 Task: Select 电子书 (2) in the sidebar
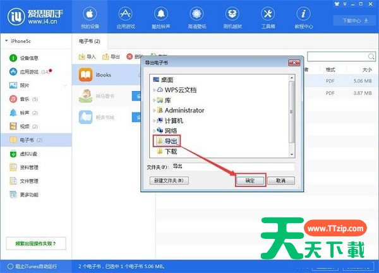pos(36,140)
